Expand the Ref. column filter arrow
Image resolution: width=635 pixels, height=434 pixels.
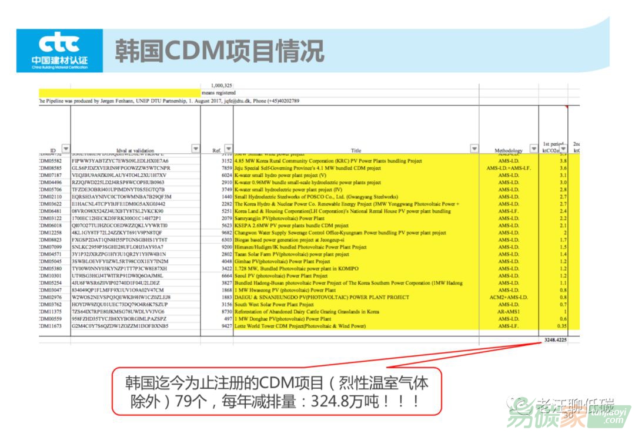(x=228, y=149)
